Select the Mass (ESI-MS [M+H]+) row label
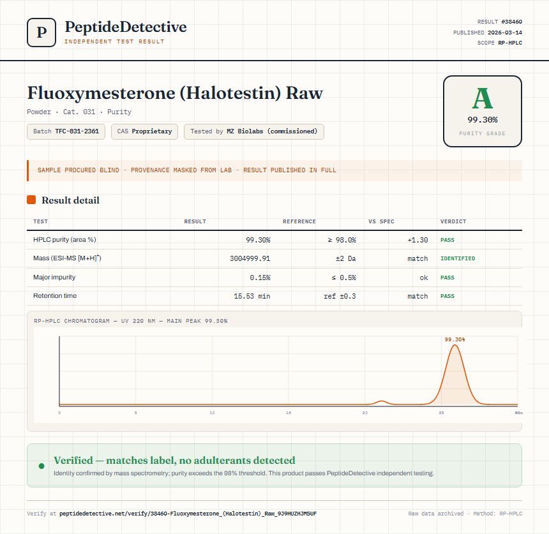The height and width of the screenshot is (534, 549). point(67,258)
